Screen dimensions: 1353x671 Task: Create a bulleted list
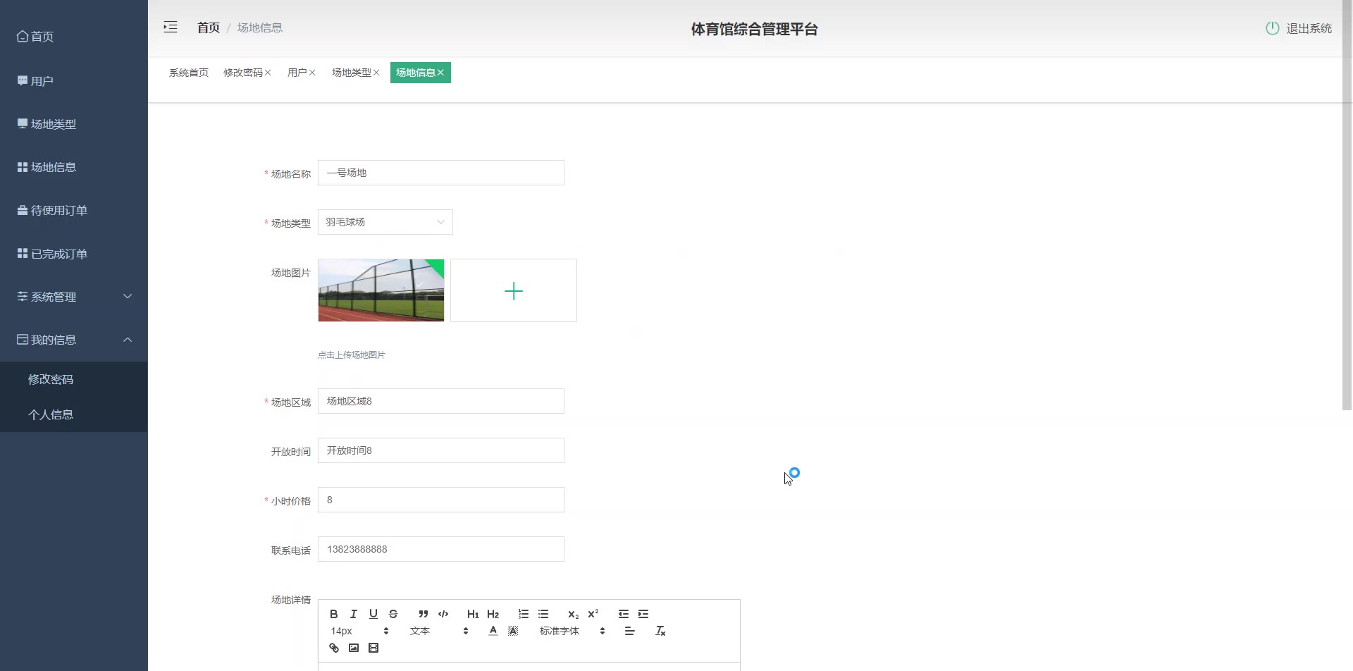coord(543,614)
